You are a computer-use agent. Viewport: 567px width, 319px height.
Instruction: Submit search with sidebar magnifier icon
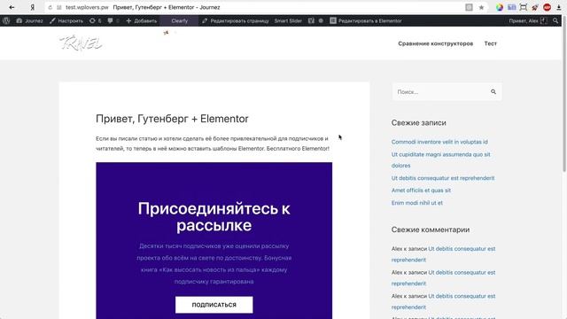[493, 92]
